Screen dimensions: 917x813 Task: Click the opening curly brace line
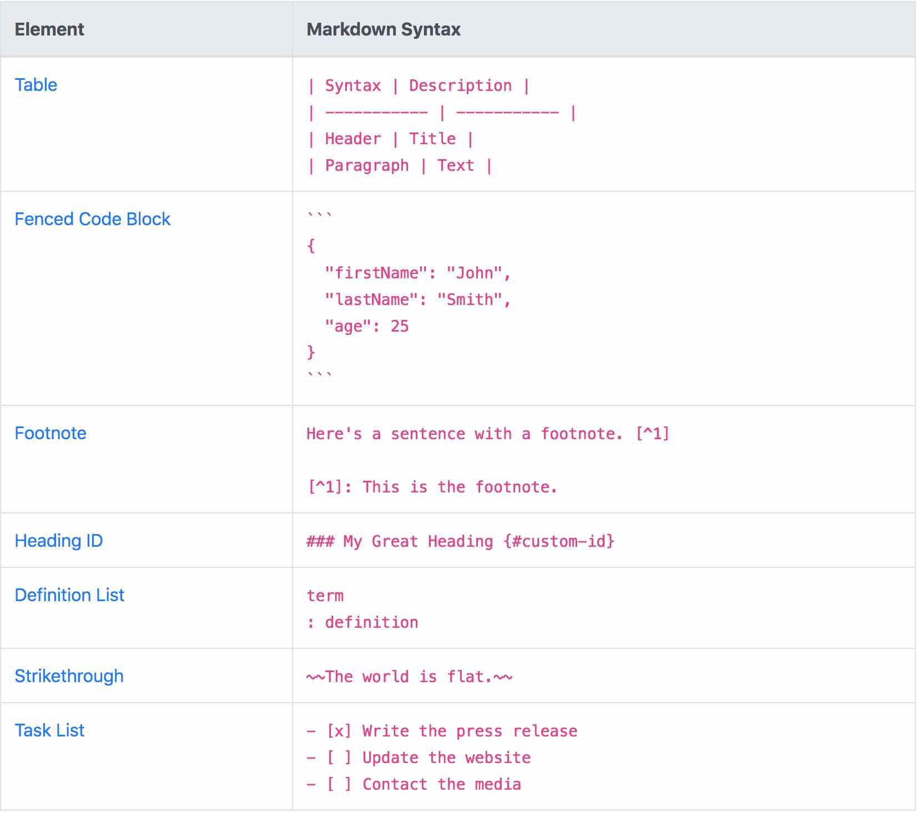(x=311, y=246)
